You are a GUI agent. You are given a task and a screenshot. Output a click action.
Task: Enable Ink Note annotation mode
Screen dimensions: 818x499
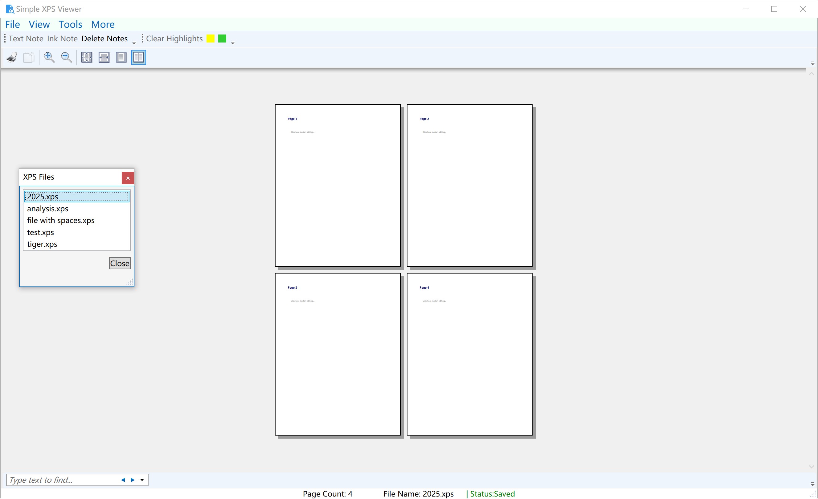tap(62, 39)
